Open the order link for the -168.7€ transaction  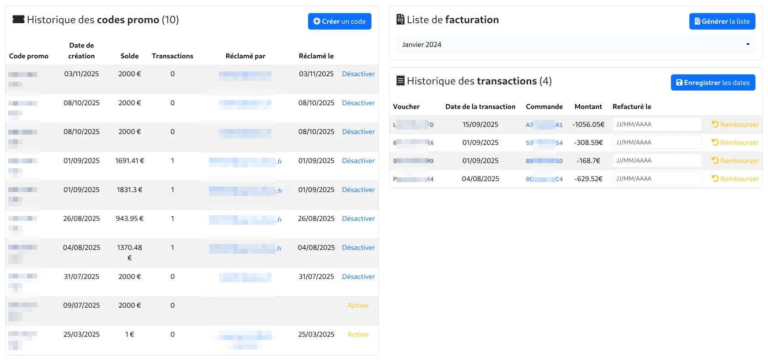coord(544,161)
